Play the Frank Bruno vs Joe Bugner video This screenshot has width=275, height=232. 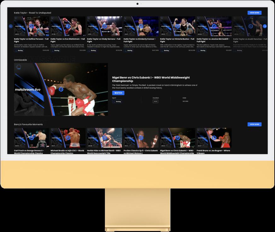point(214,138)
